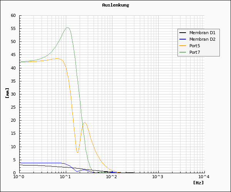The image size is (231, 192).
Task: Click the Auslenkung chart title
Action: click(115, 5)
